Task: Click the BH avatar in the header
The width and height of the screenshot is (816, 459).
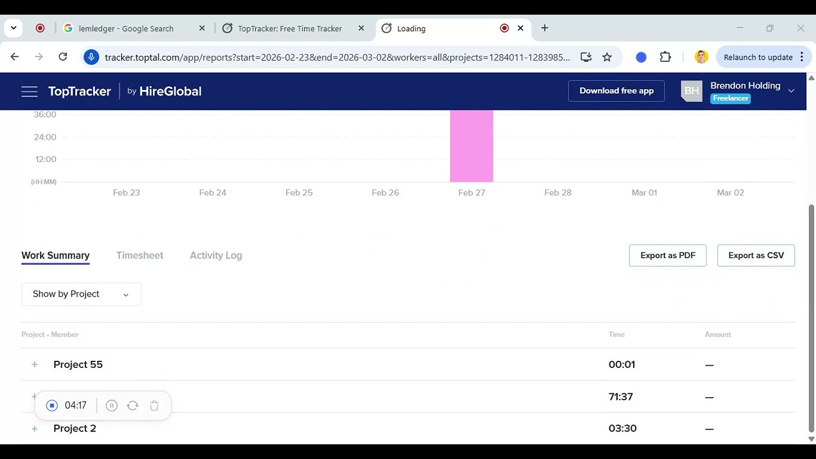Action: tap(692, 91)
